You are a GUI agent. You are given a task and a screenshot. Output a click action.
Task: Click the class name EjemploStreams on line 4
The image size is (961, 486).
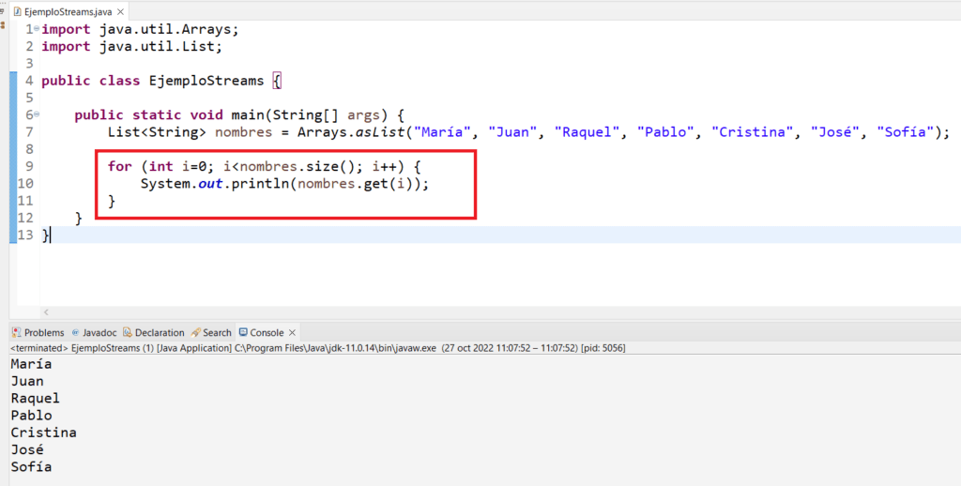[206, 81]
